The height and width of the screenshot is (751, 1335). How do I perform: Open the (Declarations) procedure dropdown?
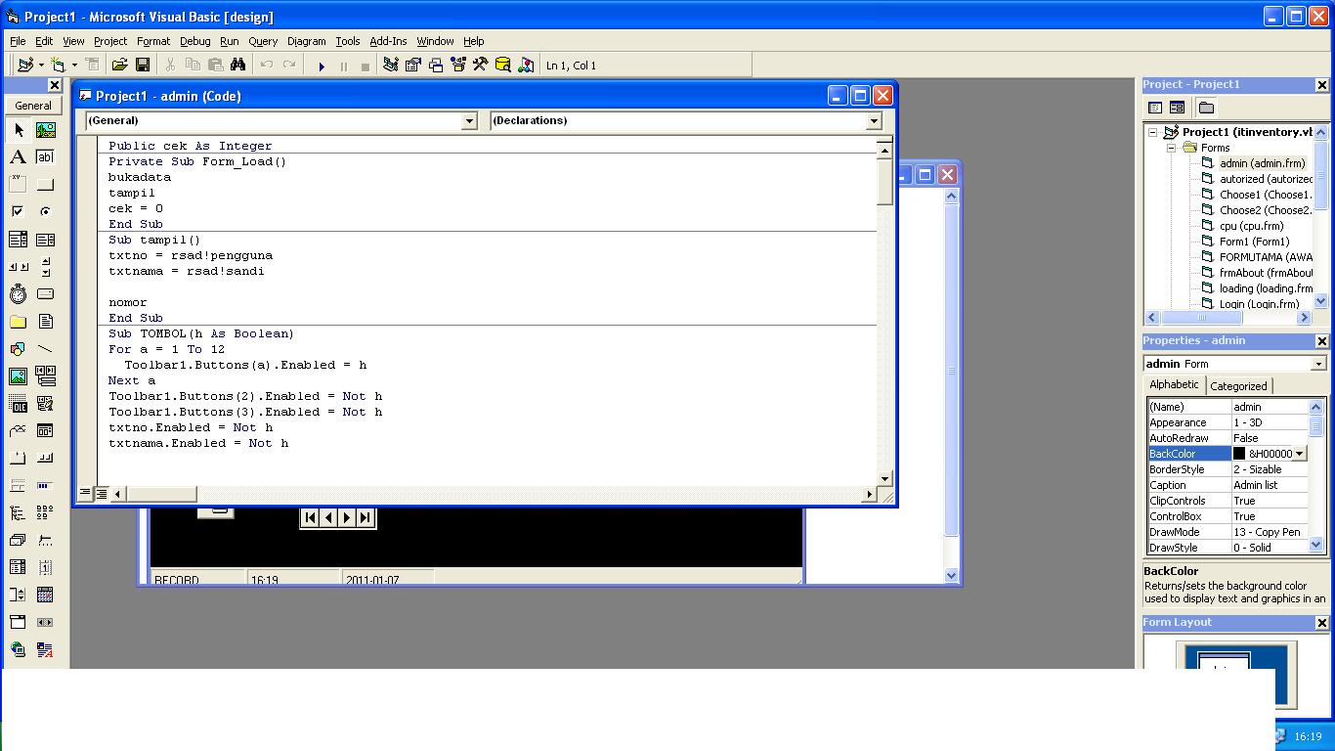point(874,120)
